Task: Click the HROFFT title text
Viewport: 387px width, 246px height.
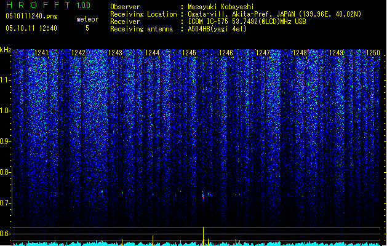Action: click(x=38, y=5)
